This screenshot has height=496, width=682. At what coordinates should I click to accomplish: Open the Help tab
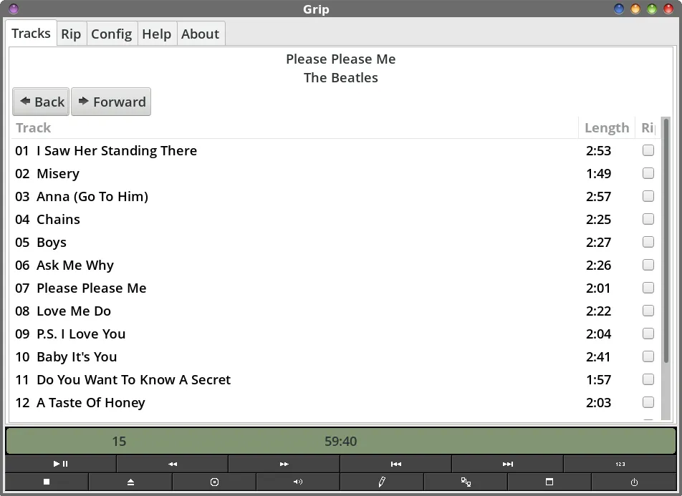(157, 34)
